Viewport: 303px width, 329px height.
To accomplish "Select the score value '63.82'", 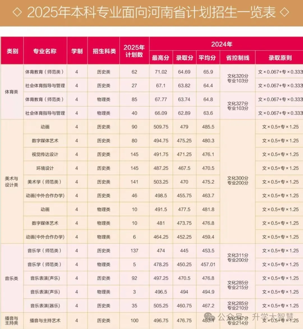I will (184, 85).
